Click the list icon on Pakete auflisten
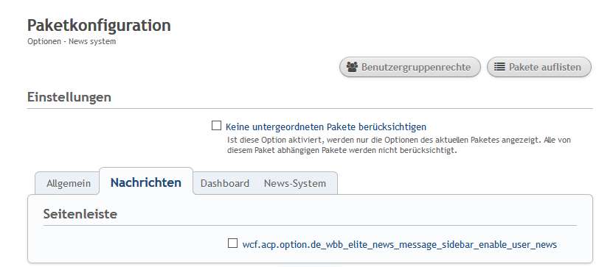 (499, 67)
